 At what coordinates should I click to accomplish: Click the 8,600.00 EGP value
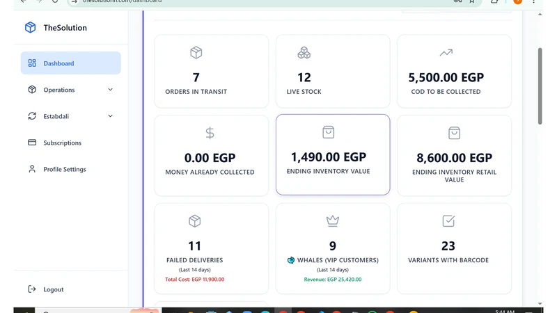point(455,158)
